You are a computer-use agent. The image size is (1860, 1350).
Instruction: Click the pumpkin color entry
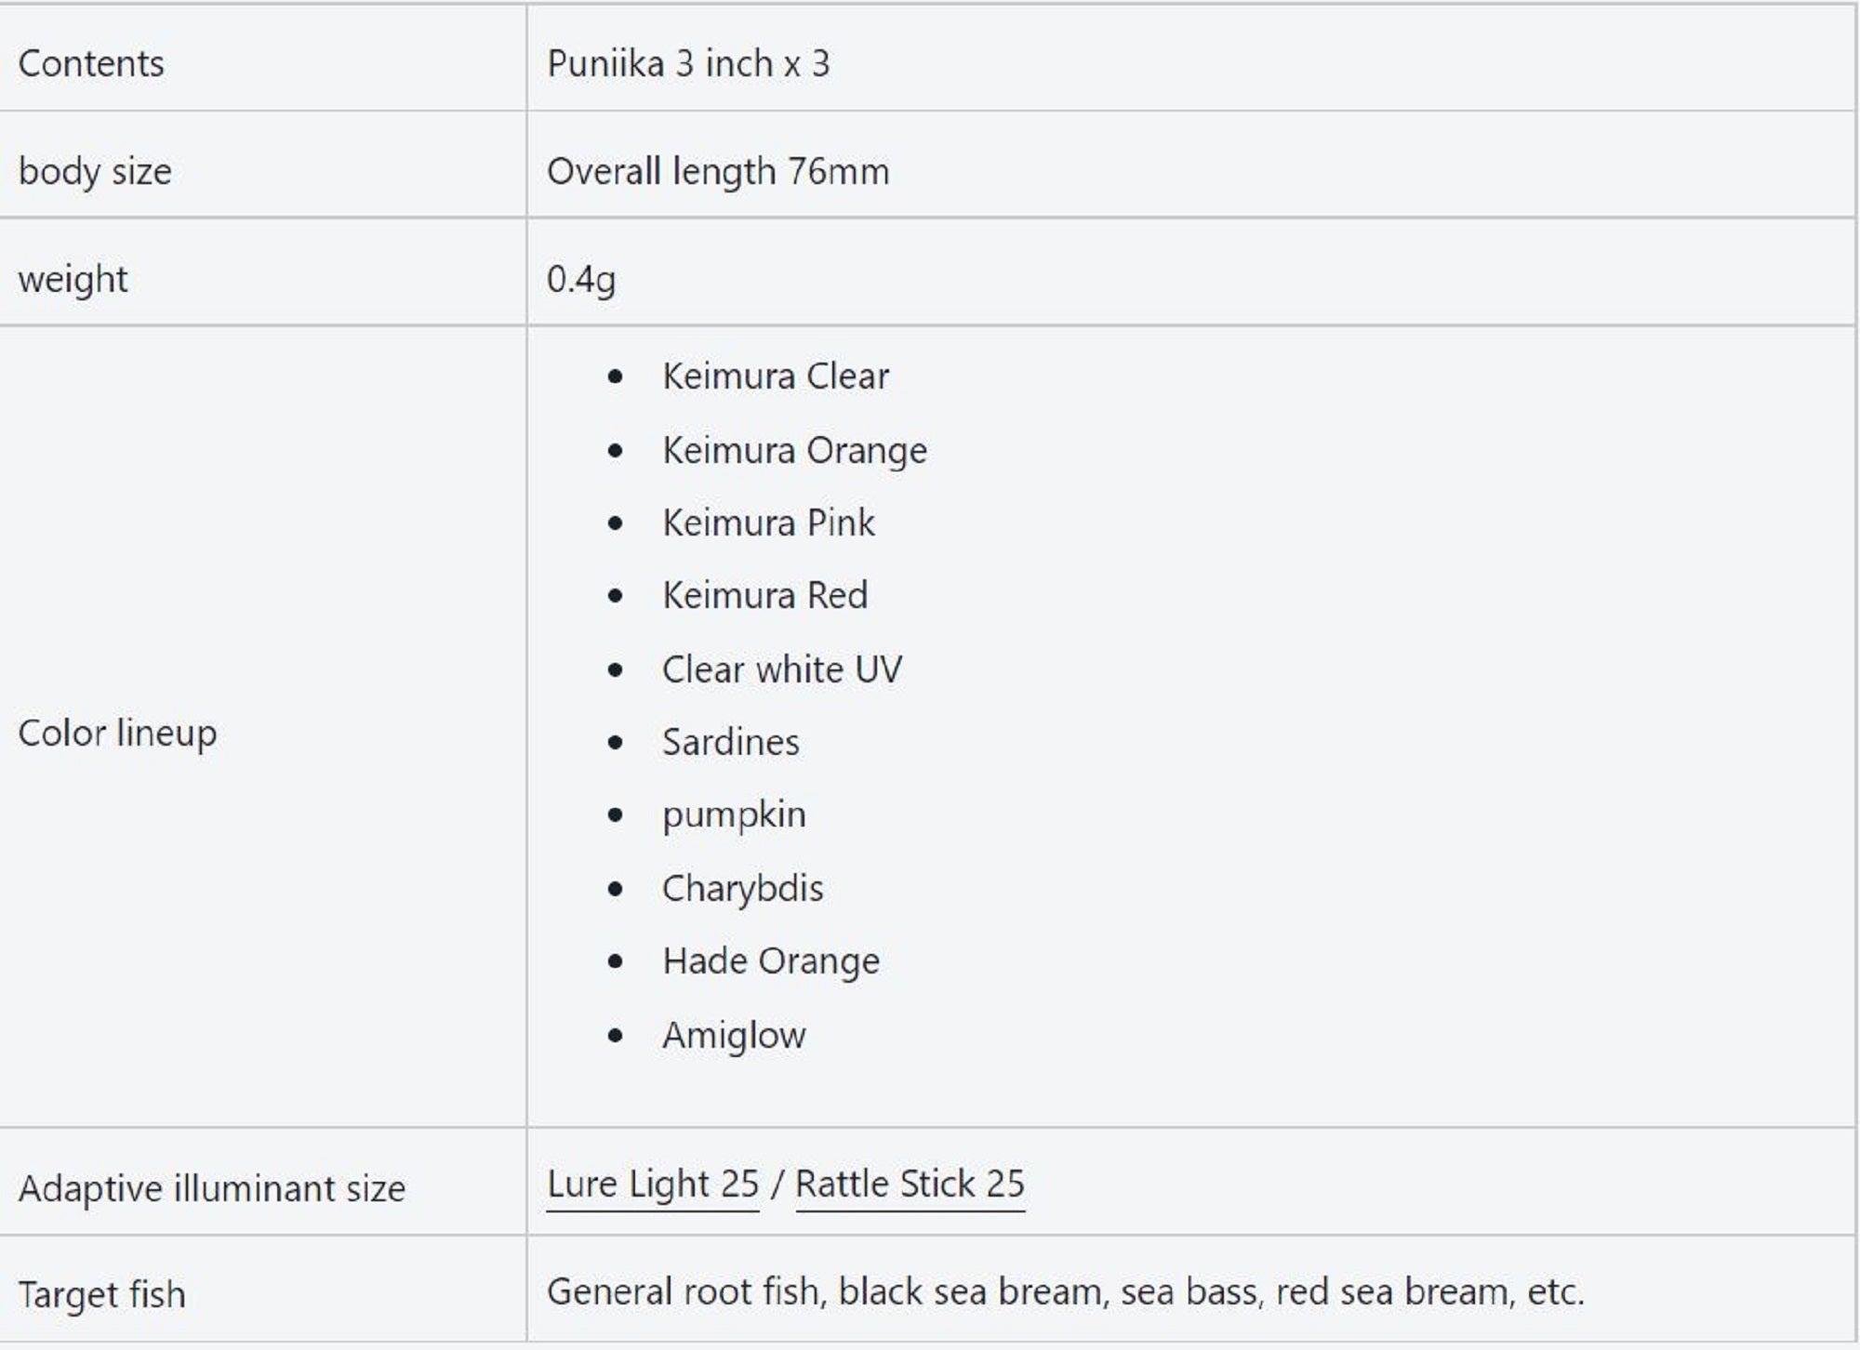[734, 815]
